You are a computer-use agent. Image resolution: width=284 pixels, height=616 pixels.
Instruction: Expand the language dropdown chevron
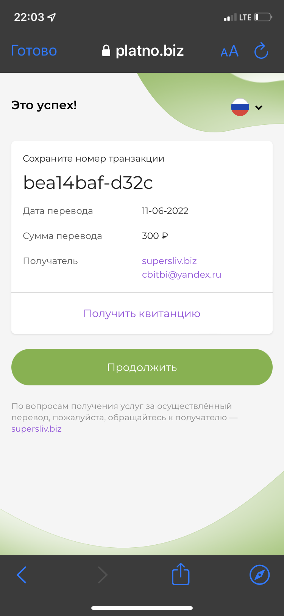point(259,108)
